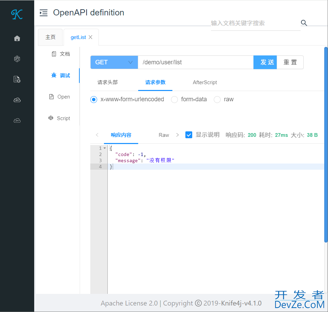
Task: Click the file icon next to Open
Action: 51,96
